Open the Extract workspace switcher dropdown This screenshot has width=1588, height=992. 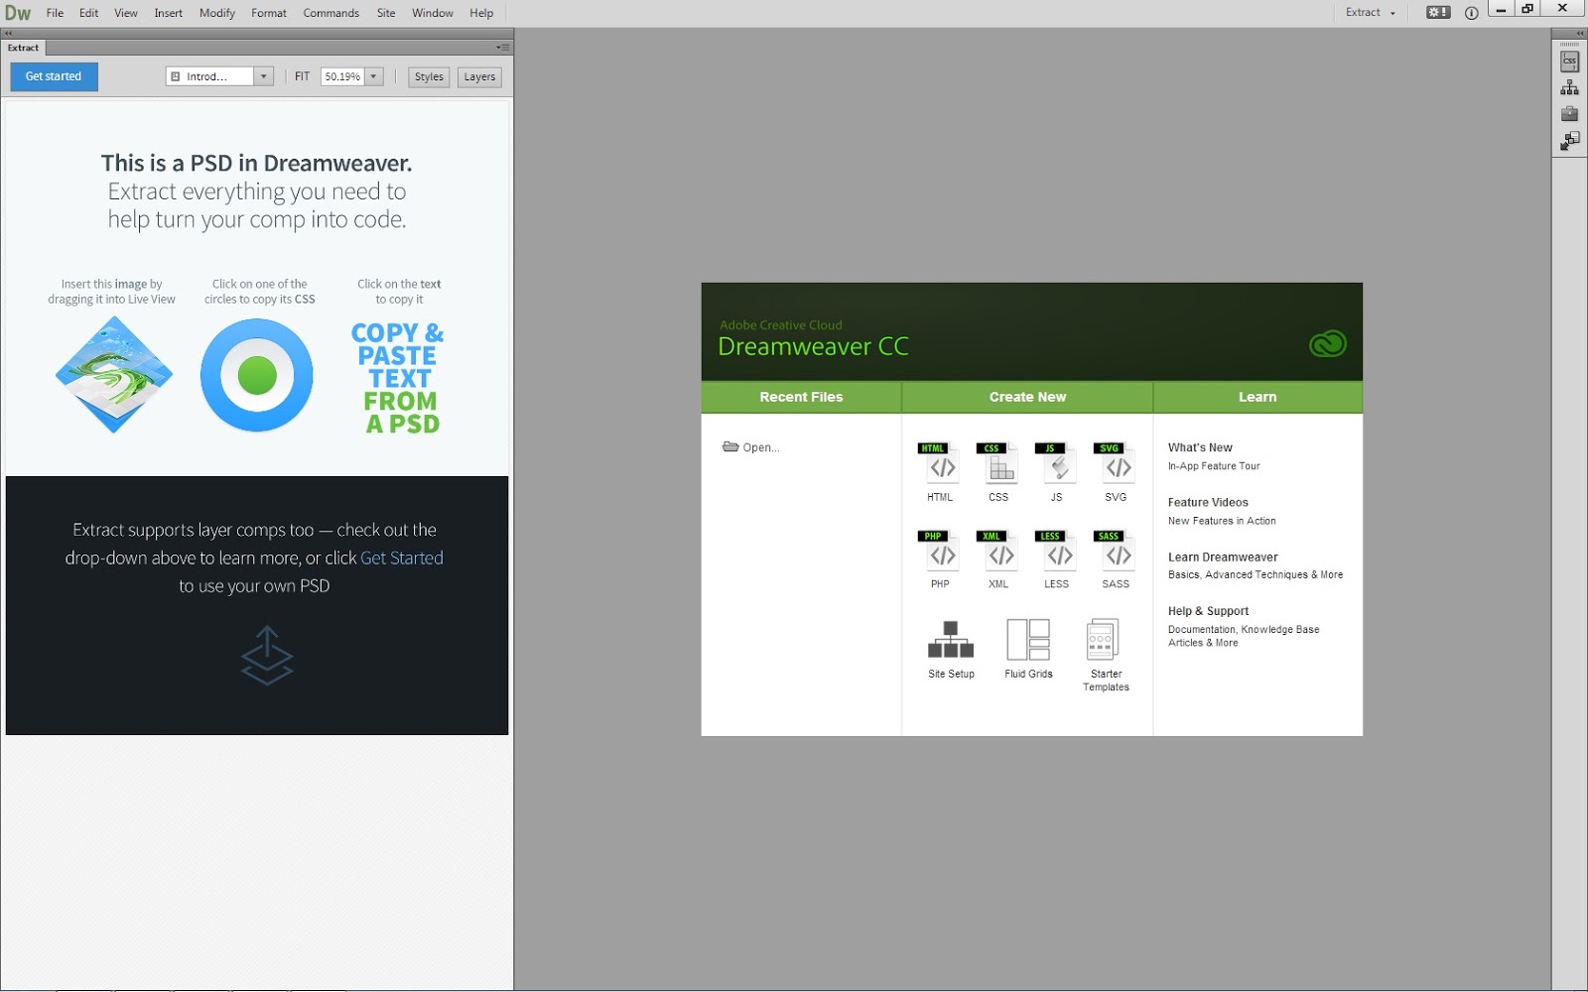(1371, 13)
